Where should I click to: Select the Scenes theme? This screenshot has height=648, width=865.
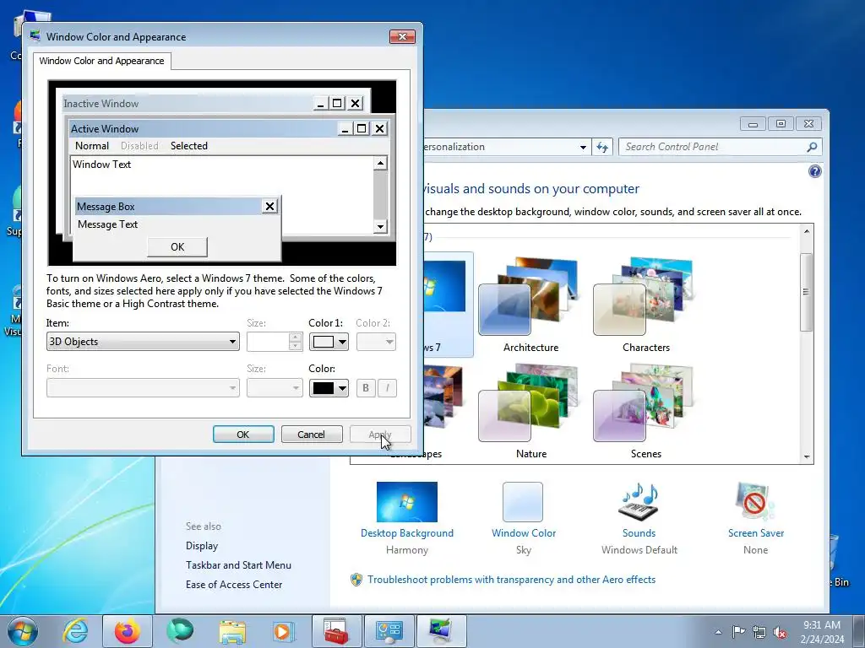tap(645, 412)
